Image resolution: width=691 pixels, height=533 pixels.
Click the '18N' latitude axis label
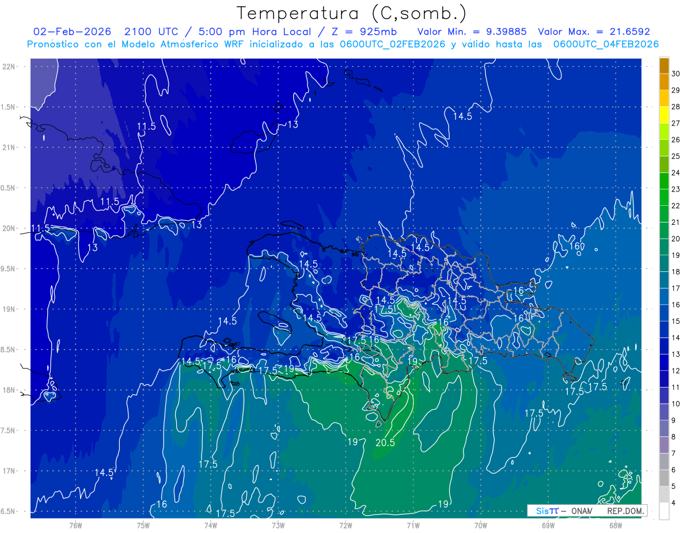(9, 390)
